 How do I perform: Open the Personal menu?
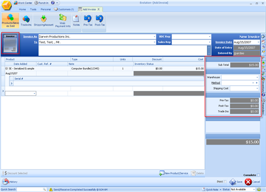coord(46,9)
